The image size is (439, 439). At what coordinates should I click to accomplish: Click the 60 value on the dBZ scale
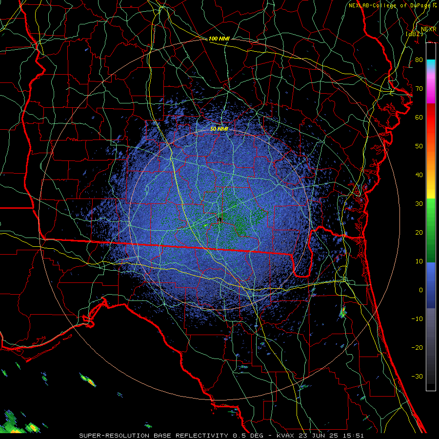click(419, 118)
